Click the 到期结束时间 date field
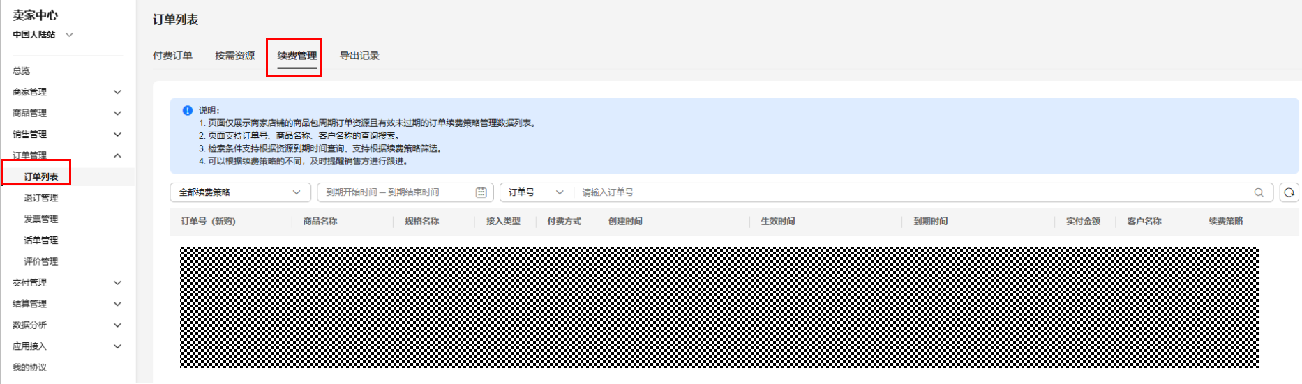Screen dimensions: 1302x384 coord(414,192)
